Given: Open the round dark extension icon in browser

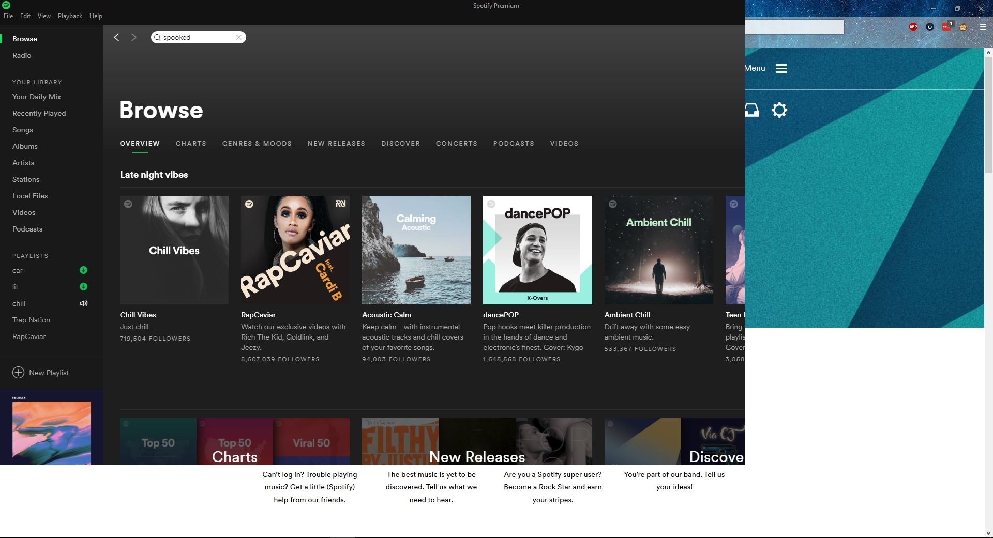Looking at the screenshot, I should point(930,27).
